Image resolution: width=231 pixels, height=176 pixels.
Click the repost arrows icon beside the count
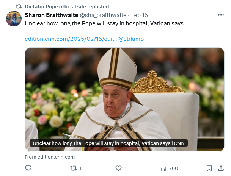(x=73, y=168)
